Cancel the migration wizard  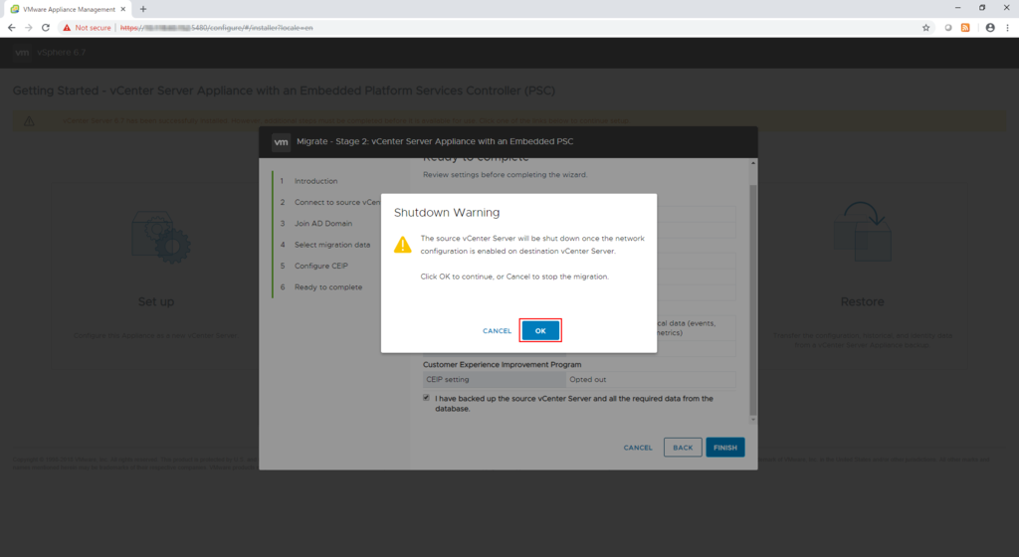coord(638,448)
